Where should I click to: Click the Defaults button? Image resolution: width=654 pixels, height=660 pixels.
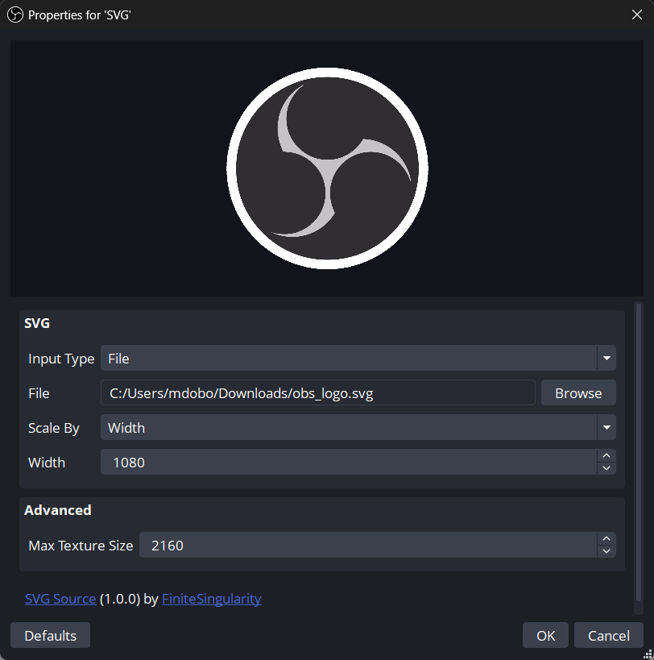pyautogui.click(x=49, y=635)
